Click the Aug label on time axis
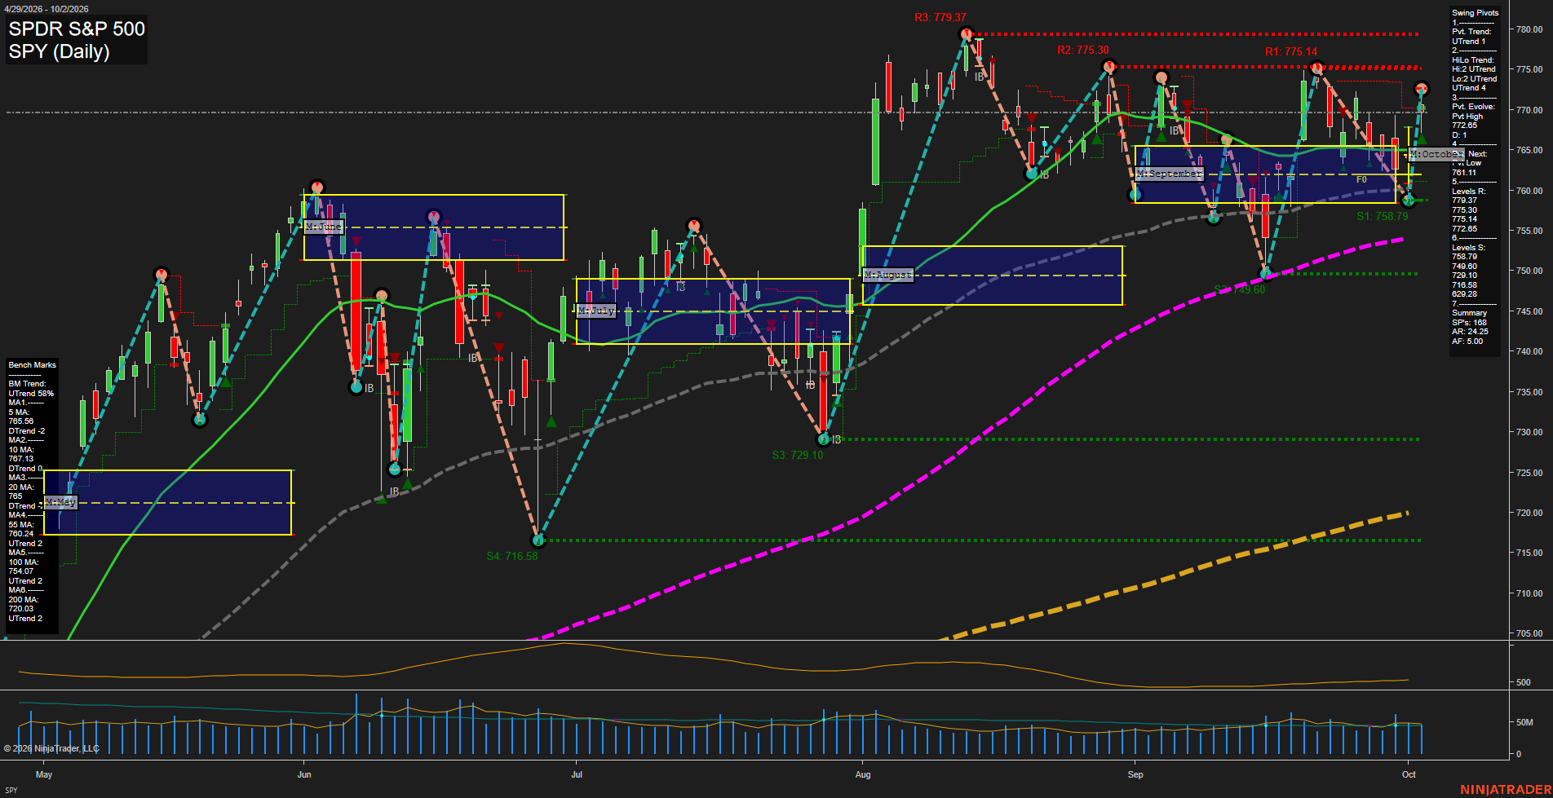The image size is (1553, 798). pos(863,774)
